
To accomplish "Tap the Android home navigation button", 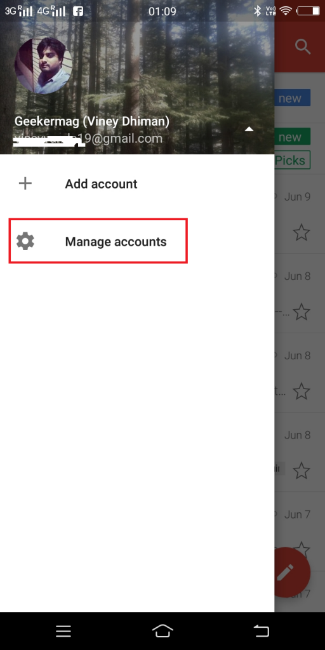I will (162, 631).
